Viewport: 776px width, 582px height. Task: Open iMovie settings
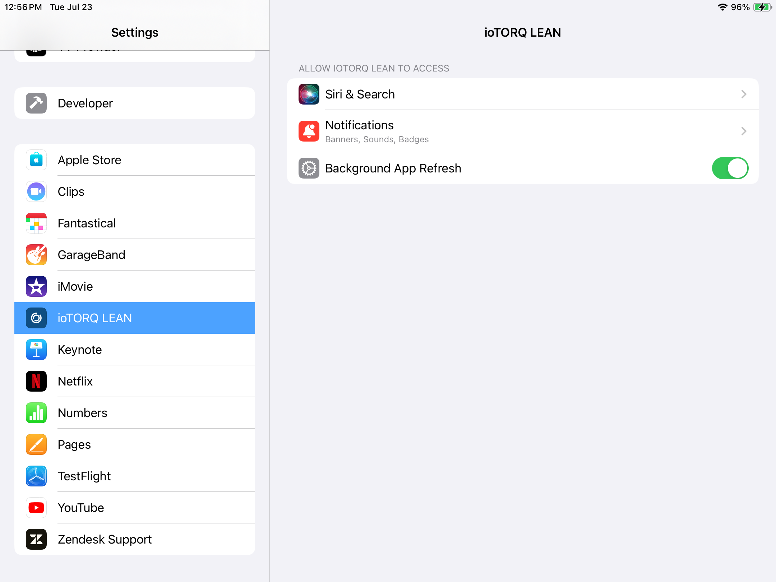coord(135,286)
